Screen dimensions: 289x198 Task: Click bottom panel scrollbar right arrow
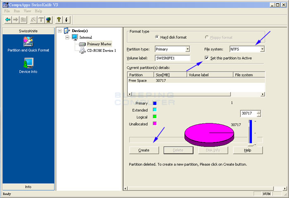coord(285,189)
